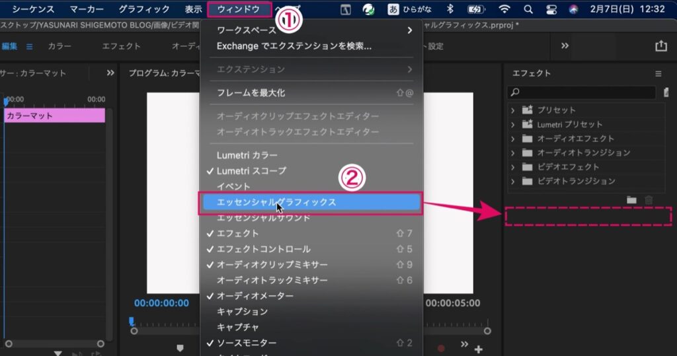This screenshot has height=356, width=677.
Task: Open the マーカー menu
Action: [x=87, y=9]
